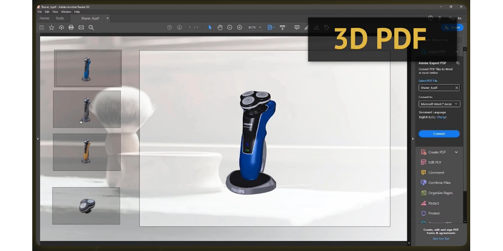Activate the selection arrow tool
Image resolution: width=503 pixels, height=251 pixels.
[210, 27]
